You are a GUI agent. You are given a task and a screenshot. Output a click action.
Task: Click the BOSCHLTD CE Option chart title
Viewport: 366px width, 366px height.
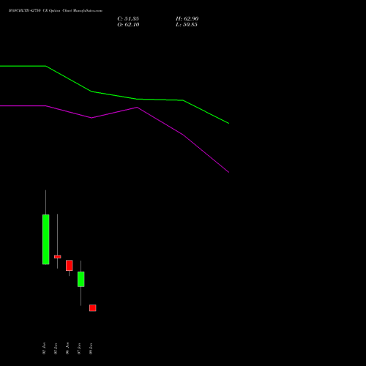56,11
